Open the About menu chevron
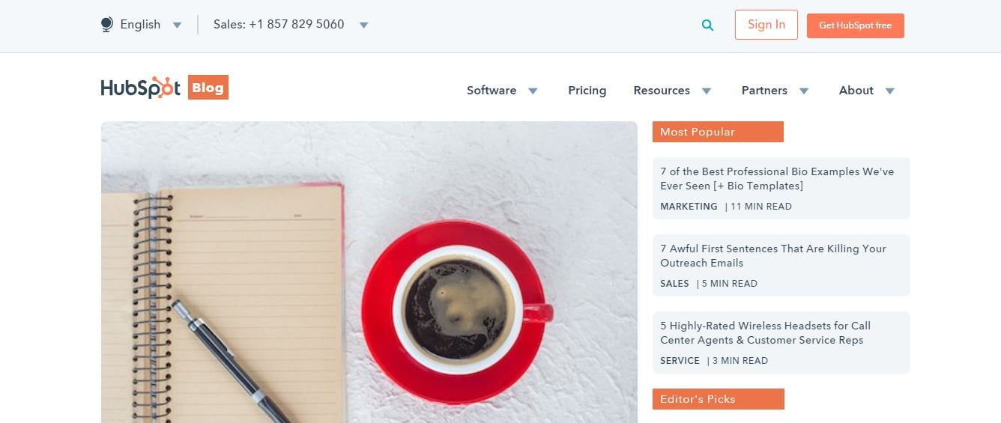 click(889, 91)
